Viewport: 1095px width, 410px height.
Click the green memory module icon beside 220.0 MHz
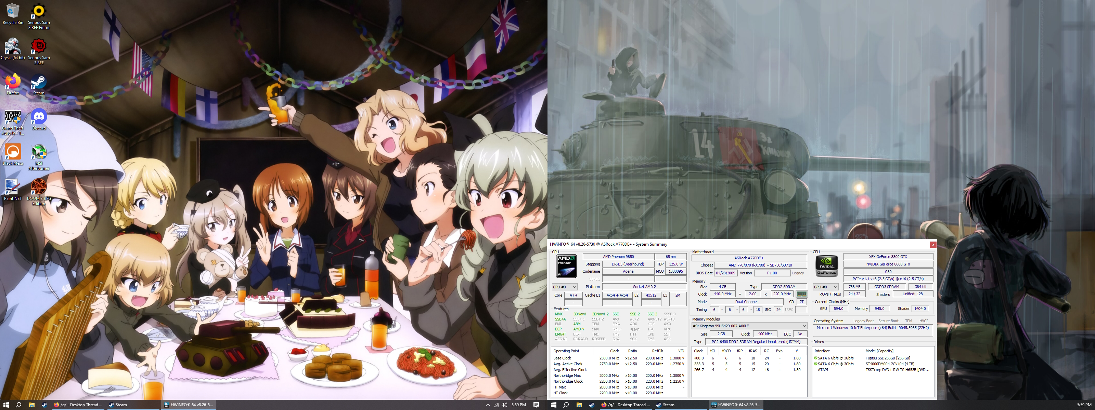pyautogui.click(x=801, y=294)
